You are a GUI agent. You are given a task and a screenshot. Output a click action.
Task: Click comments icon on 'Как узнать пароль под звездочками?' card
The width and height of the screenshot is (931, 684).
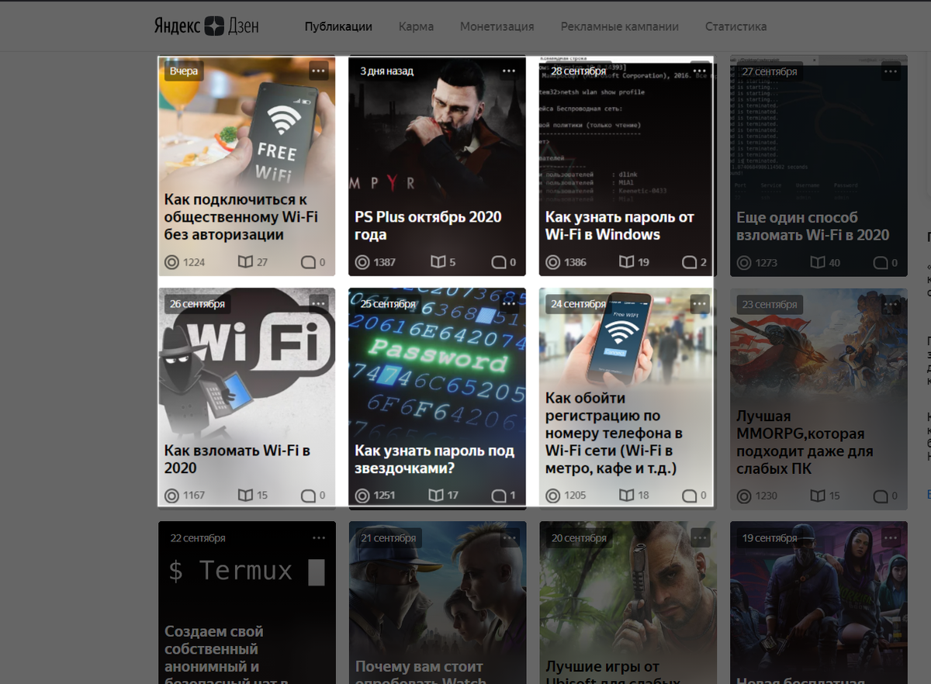pyautogui.click(x=499, y=495)
